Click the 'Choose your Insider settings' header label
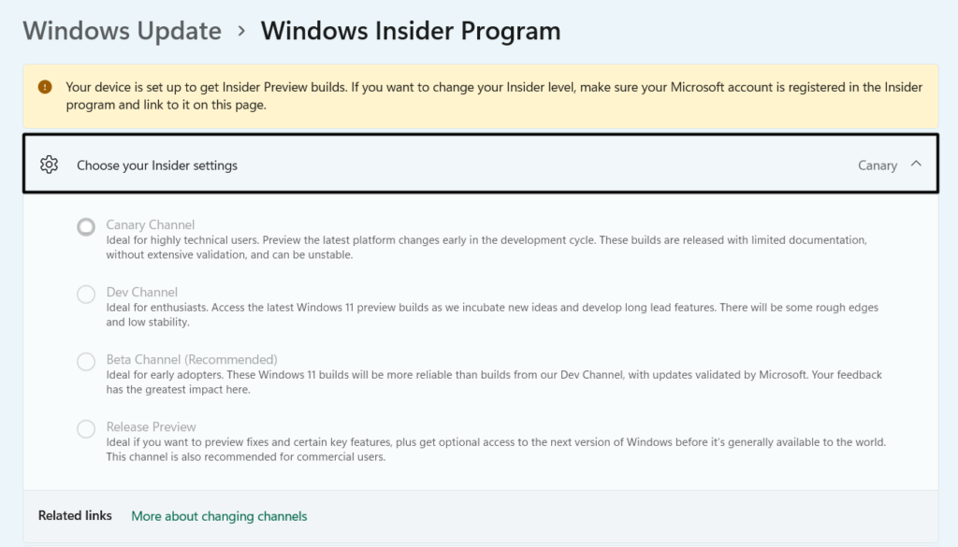The width and height of the screenshot is (958, 547). point(157,166)
